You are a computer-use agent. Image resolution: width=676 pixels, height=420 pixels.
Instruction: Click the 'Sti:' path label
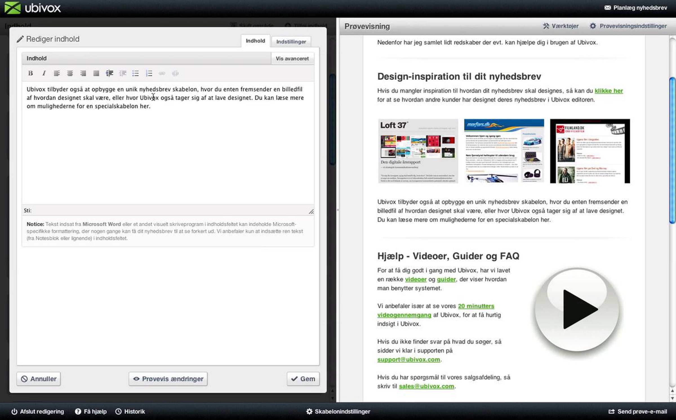[28, 210]
